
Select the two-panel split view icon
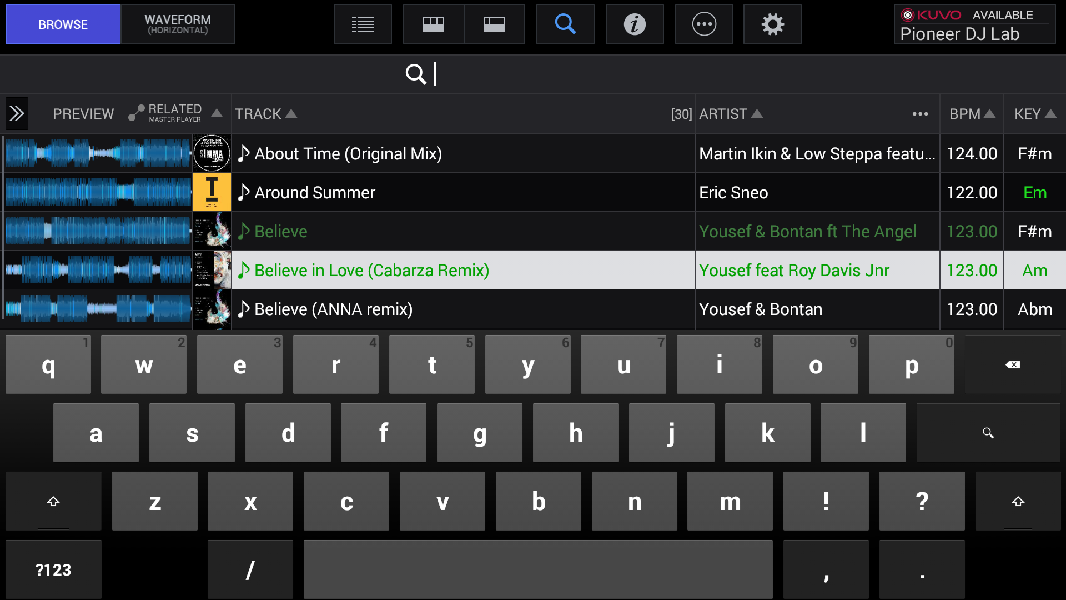[x=494, y=24]
